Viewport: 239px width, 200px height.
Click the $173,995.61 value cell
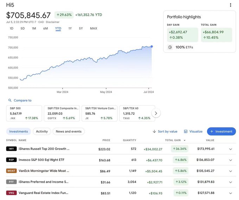(206, 149)
